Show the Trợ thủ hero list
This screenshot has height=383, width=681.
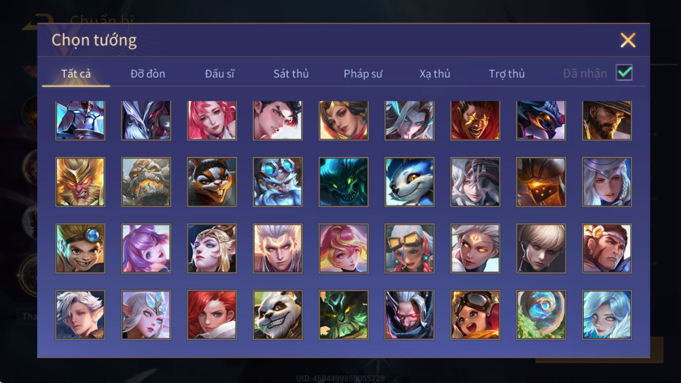(506, 74)
